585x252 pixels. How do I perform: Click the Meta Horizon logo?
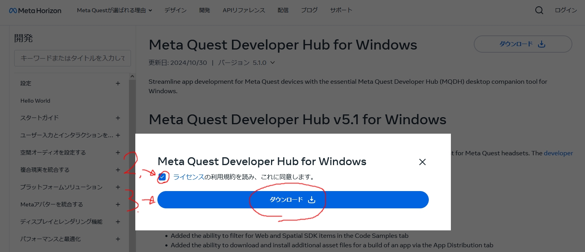[35, 11]
